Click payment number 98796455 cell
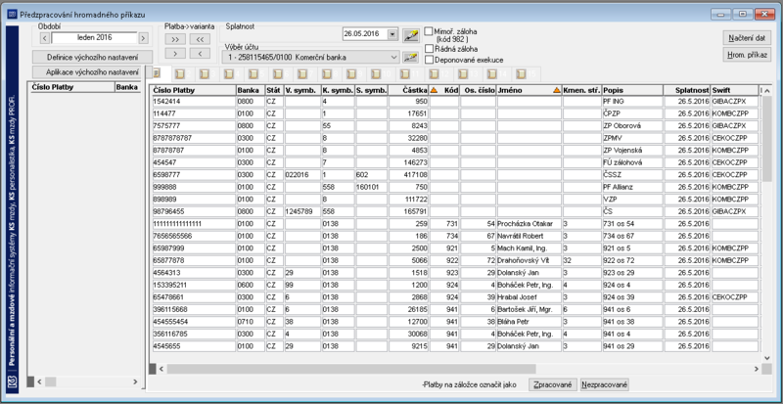Screen dimensions: 783x404 tap(194, 211)
